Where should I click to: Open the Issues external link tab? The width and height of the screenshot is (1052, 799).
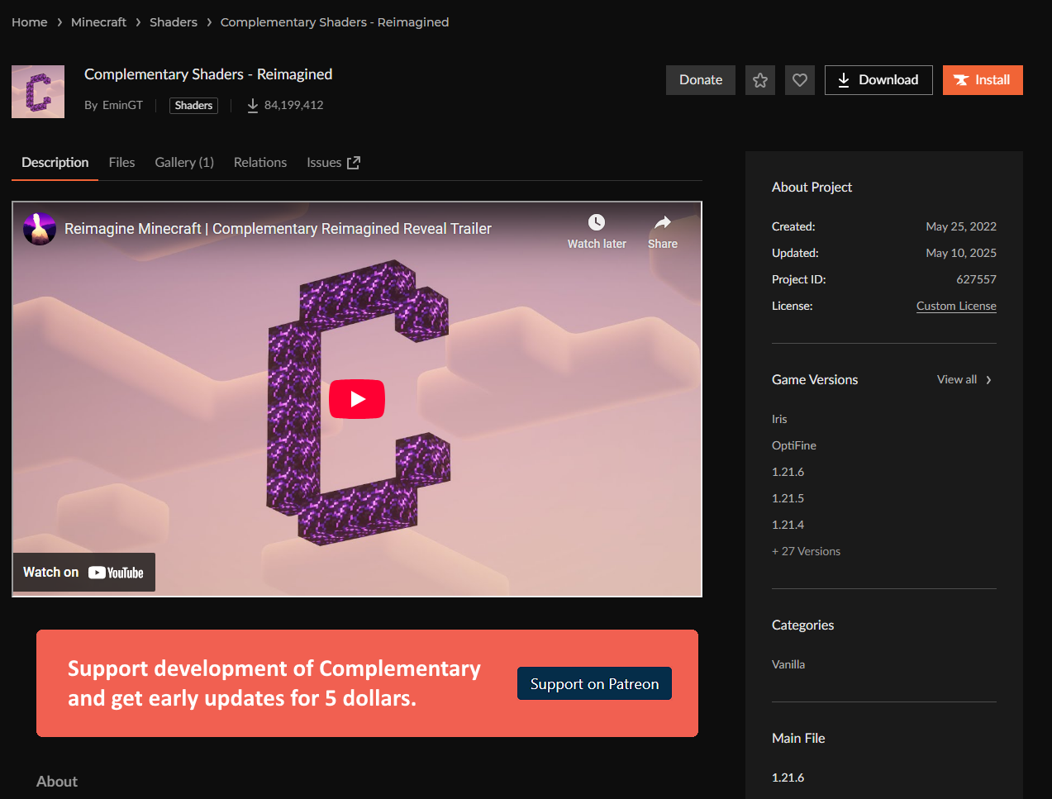click(333, 163)
